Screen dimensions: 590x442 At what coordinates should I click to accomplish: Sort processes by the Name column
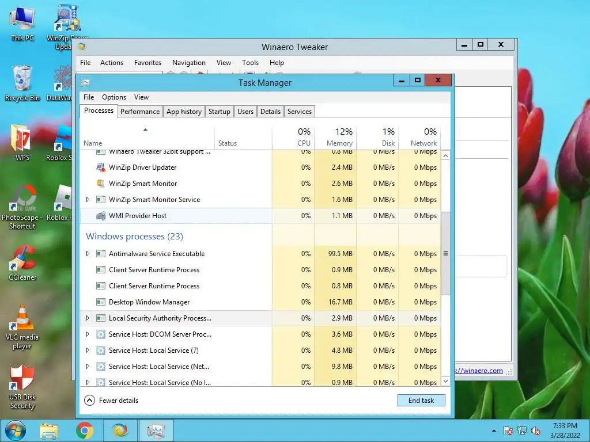[x=147, y=137]
